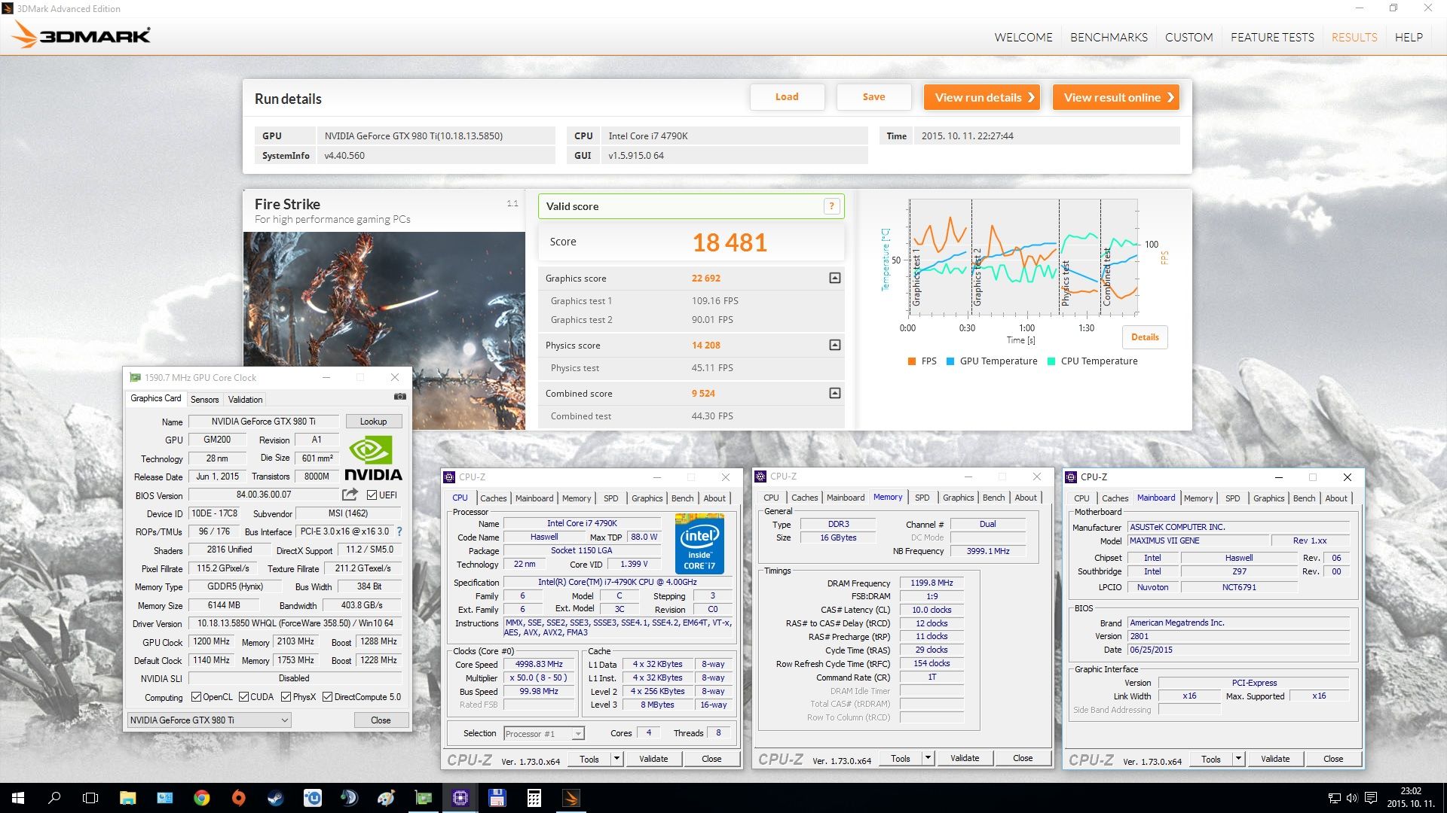Click the Validate button in the Memory CPU-Z window
The height and width of the screenshot is (813, 1447).
(964, 758)
